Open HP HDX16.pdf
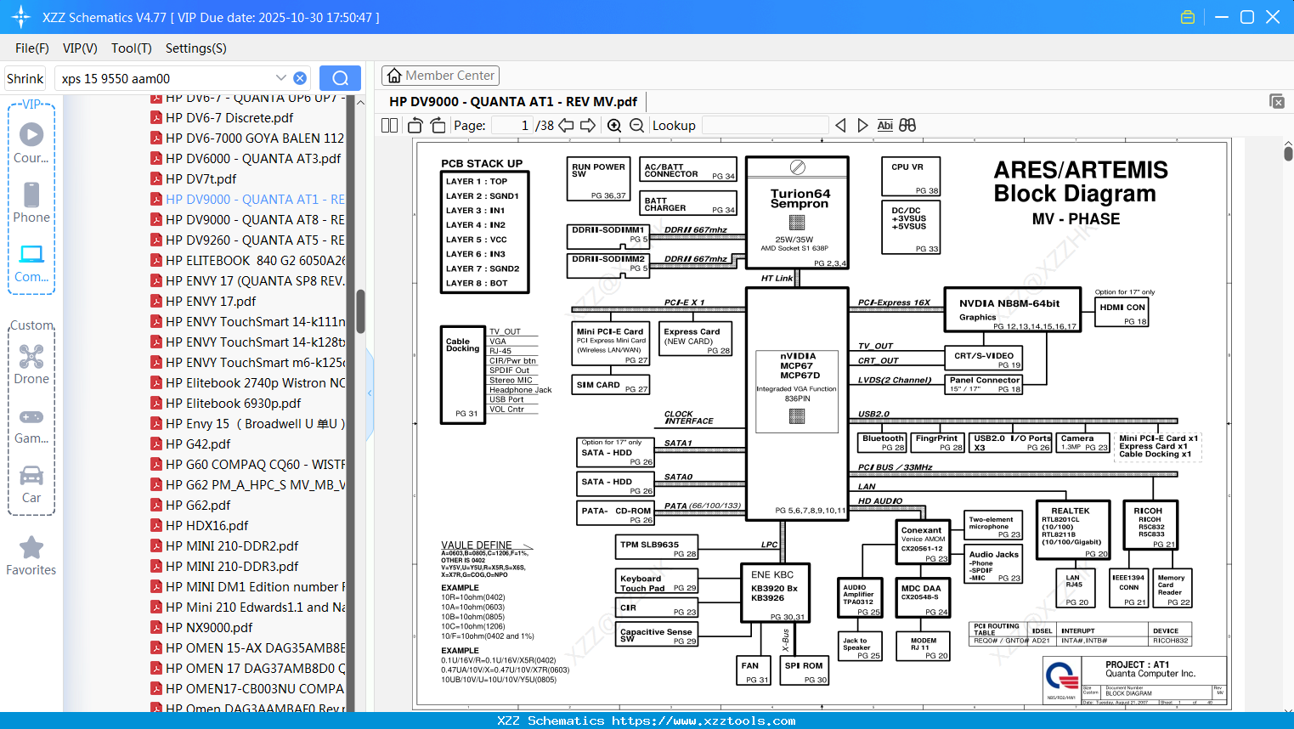Screen dimensions: 1294x729 point(207,526)
